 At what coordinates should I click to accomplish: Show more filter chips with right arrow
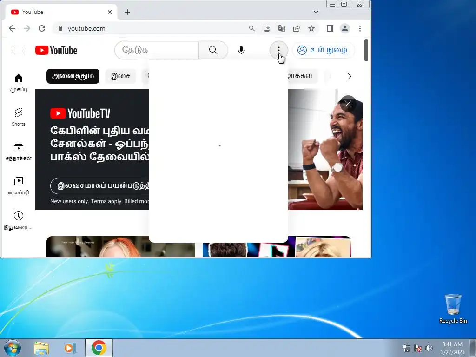click(x=350, y=76)
